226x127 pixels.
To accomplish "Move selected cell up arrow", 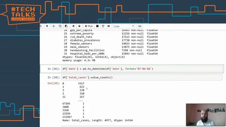I will pyautogui.click(x=73, y=26).
